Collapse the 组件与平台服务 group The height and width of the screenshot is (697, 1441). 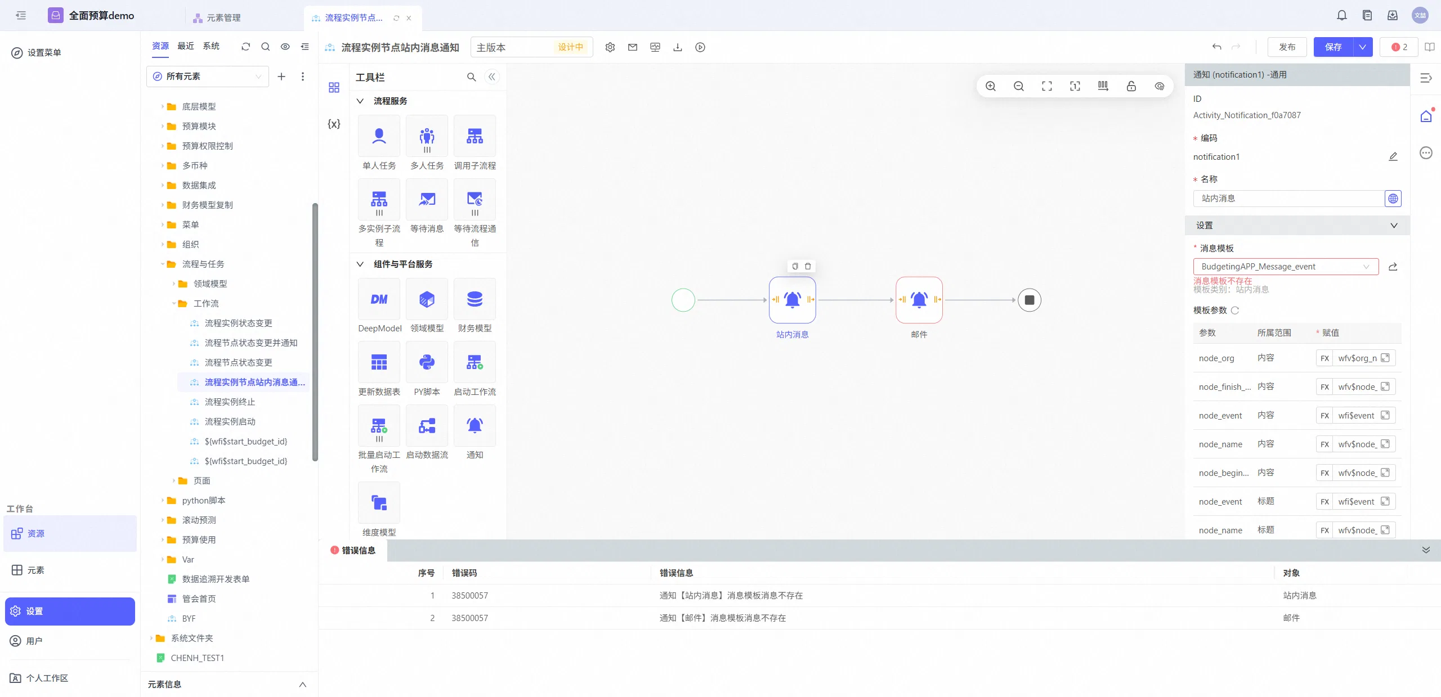pos(360,264)
